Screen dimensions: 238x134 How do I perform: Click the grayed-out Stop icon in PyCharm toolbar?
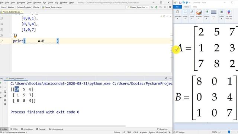pos(165,7)
